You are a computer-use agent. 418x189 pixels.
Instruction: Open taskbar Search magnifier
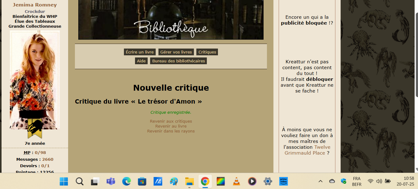[80, 181]
